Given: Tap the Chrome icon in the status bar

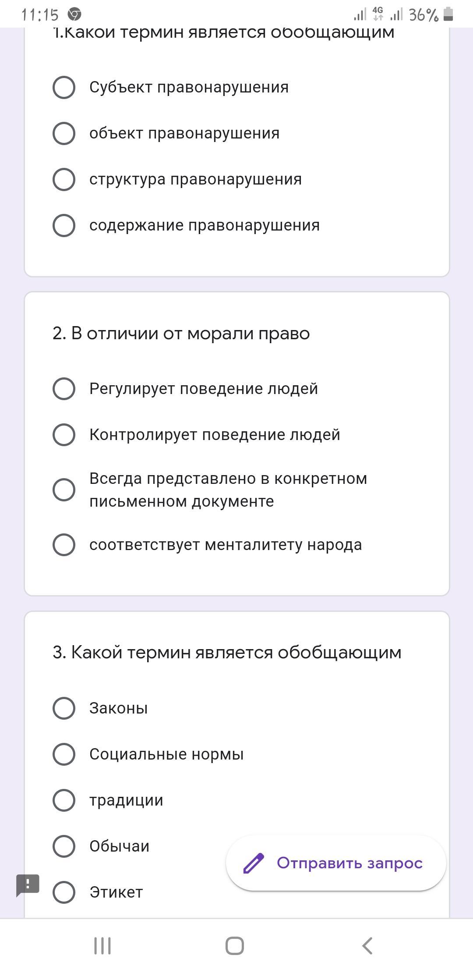Looking at the screenshot, I should click(74, 15).
